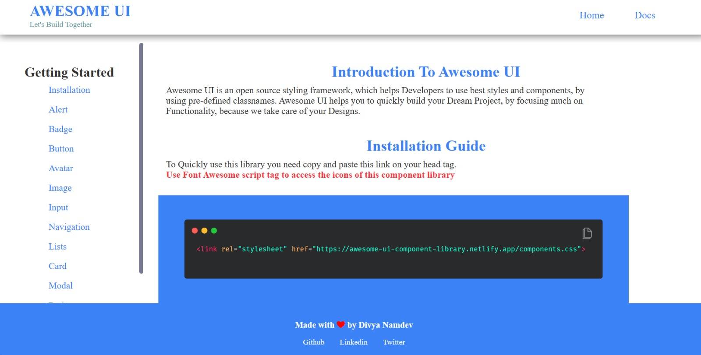Open the Avatar component docs
The height and width of the screenshot is (355, 701).
(61, 168)
